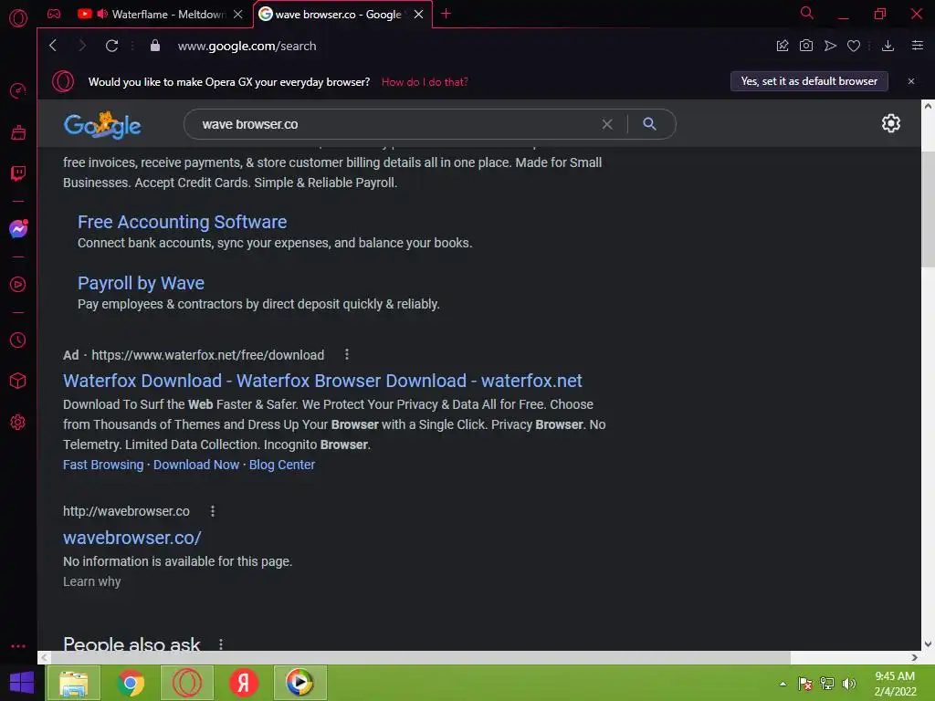This screenshot has height=701, width=935.
Task: Close the Waterflame - Meltdown tab
Action: (x=238, y=14)
